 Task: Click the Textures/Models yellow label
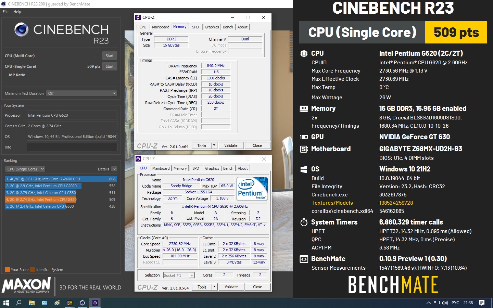coord(332,203)
